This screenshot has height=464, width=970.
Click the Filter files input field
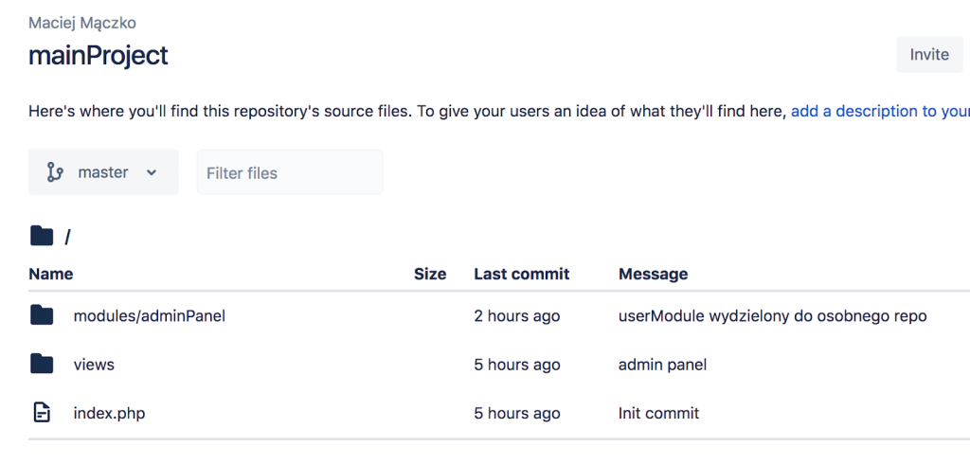[x=290, y=172]
